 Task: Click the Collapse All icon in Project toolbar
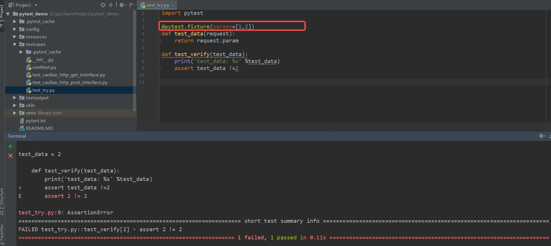tap(111, 5)
